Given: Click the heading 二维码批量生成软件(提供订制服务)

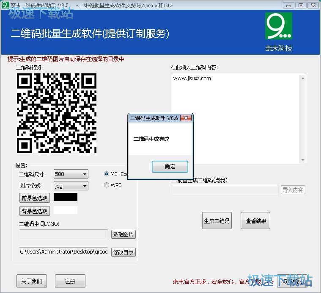Looking at the screenshot, I should coord(90,33).
